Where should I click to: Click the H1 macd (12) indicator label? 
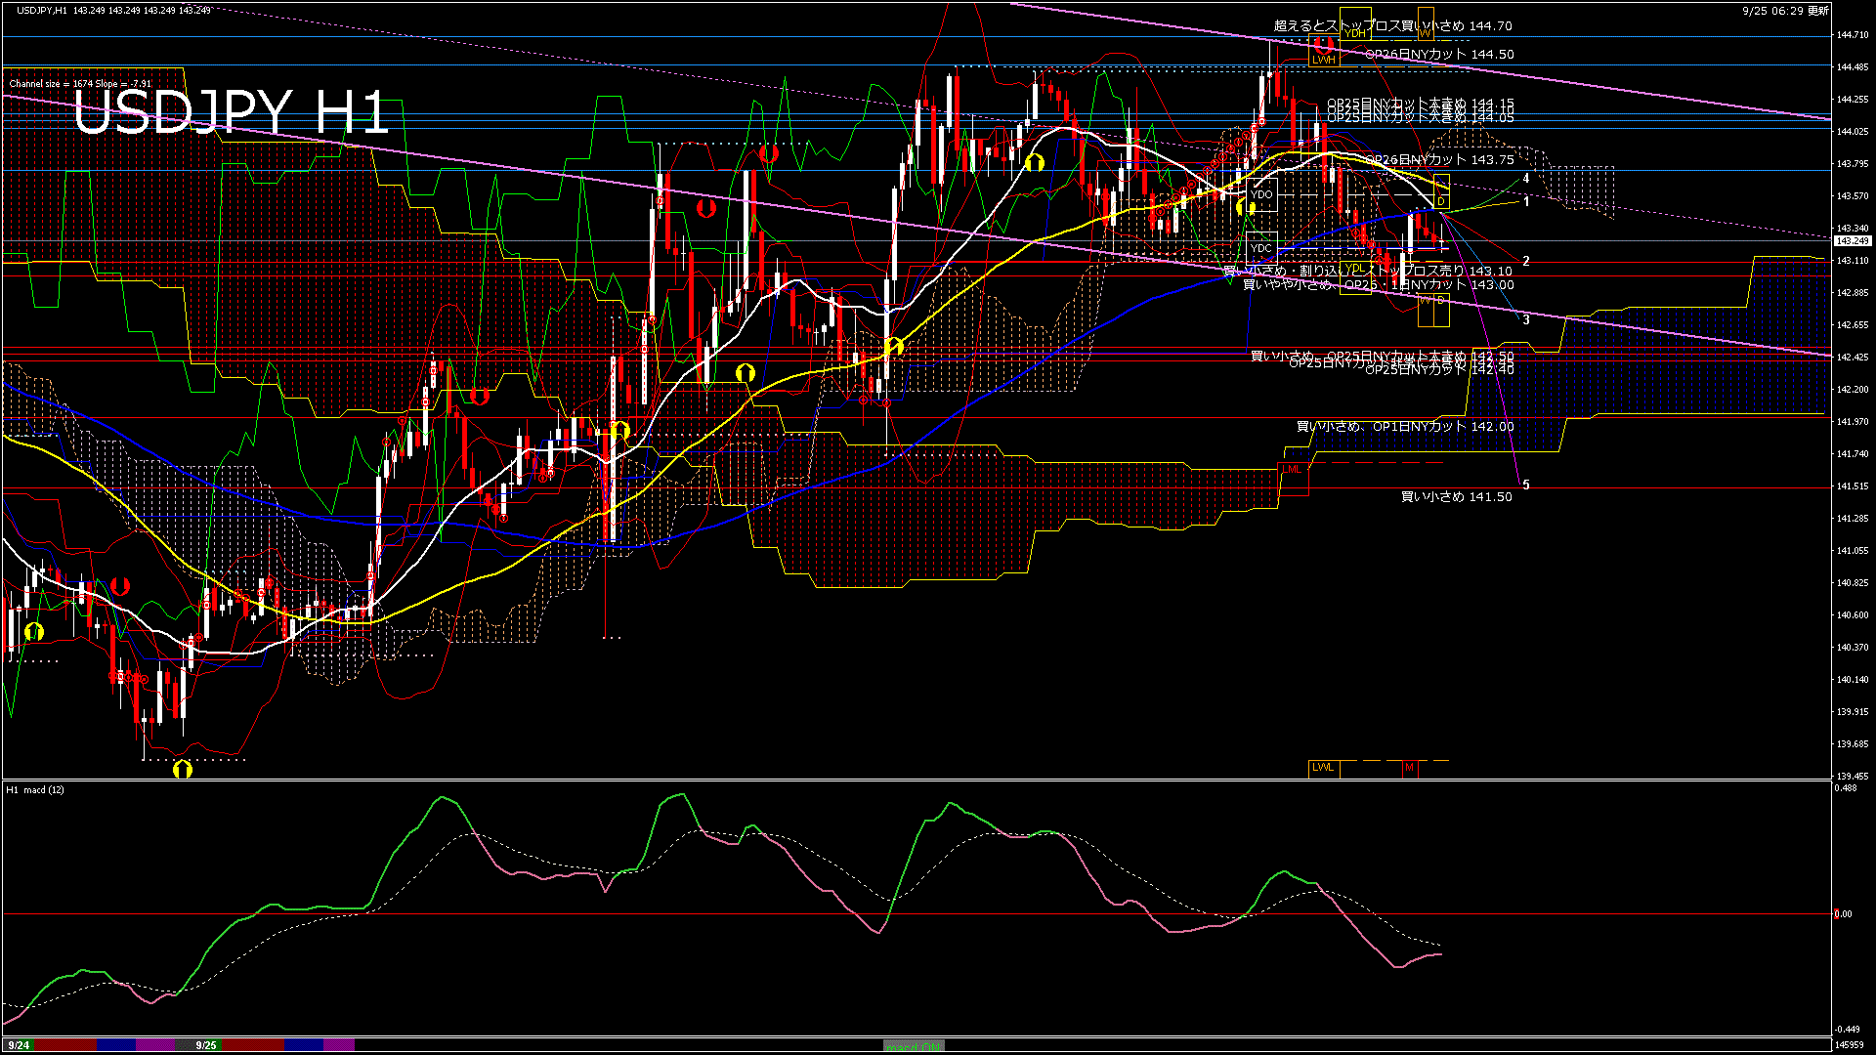35,789
